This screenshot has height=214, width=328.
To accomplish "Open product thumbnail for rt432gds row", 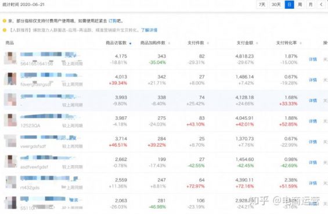I will (x=10, y=182).
